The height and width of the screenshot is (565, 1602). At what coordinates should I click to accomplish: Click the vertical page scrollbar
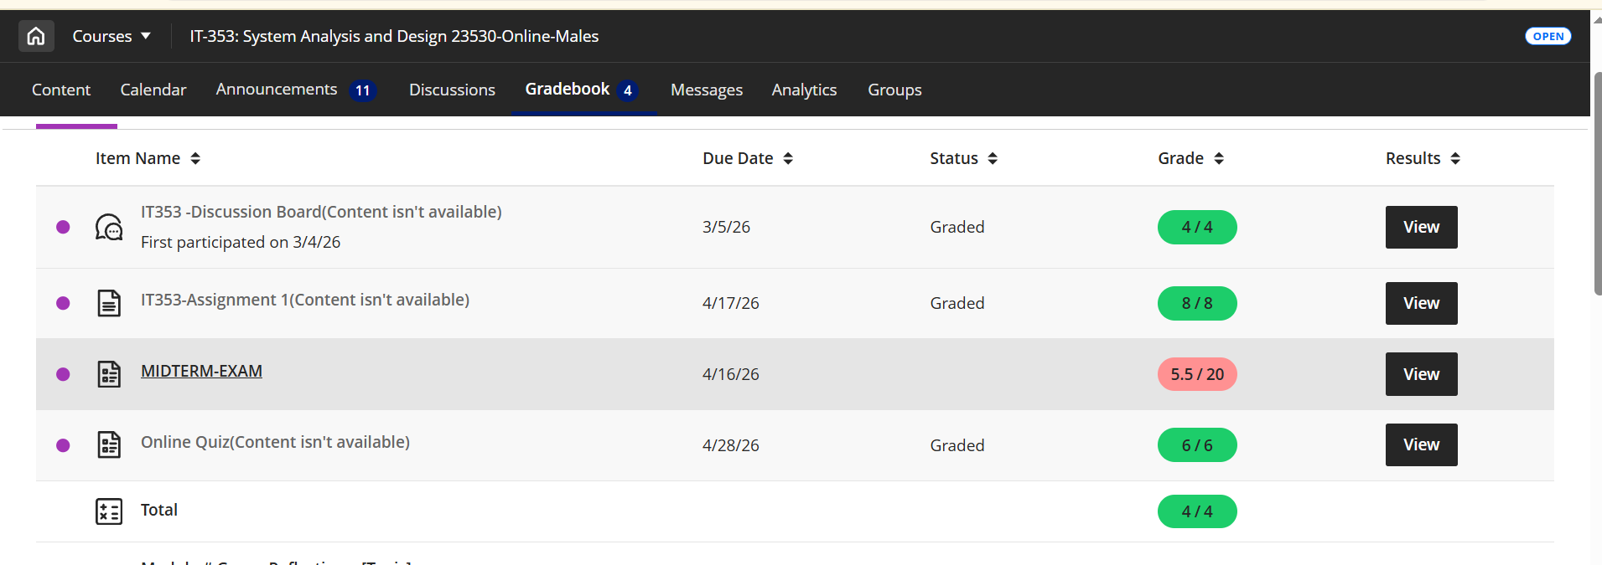[1597, 184]
